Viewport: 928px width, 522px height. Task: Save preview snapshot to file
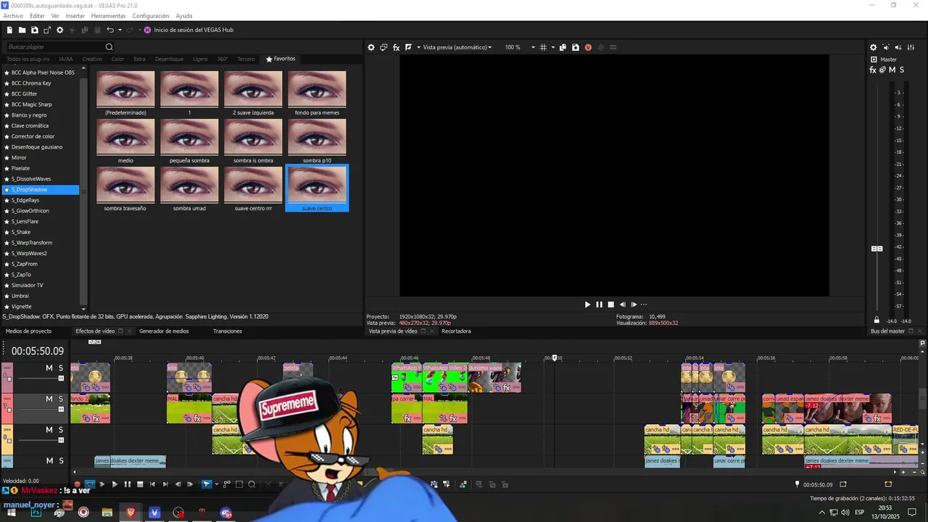[x=576, y=47]
